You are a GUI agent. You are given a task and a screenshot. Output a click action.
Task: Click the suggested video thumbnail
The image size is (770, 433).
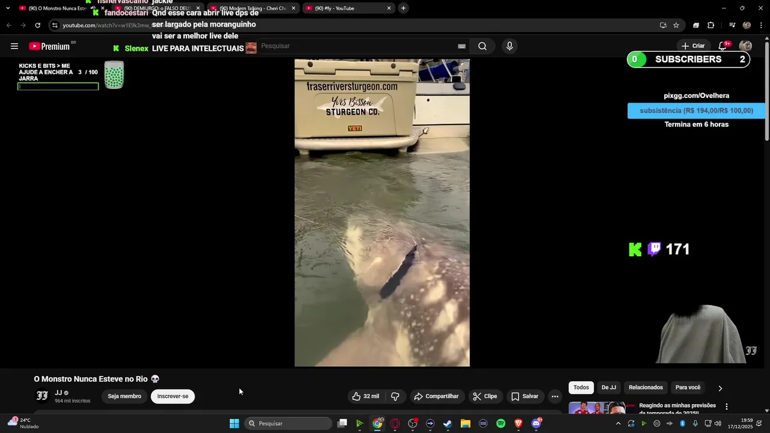(x=597, y=408)
